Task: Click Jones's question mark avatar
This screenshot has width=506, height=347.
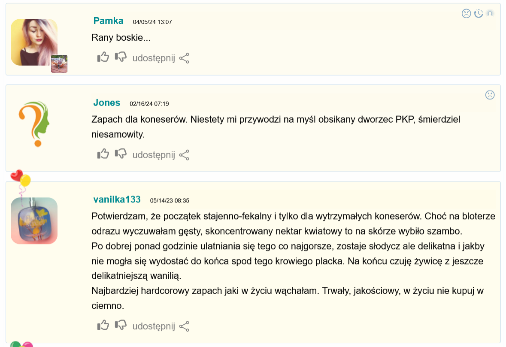Action: pos(34,124)
